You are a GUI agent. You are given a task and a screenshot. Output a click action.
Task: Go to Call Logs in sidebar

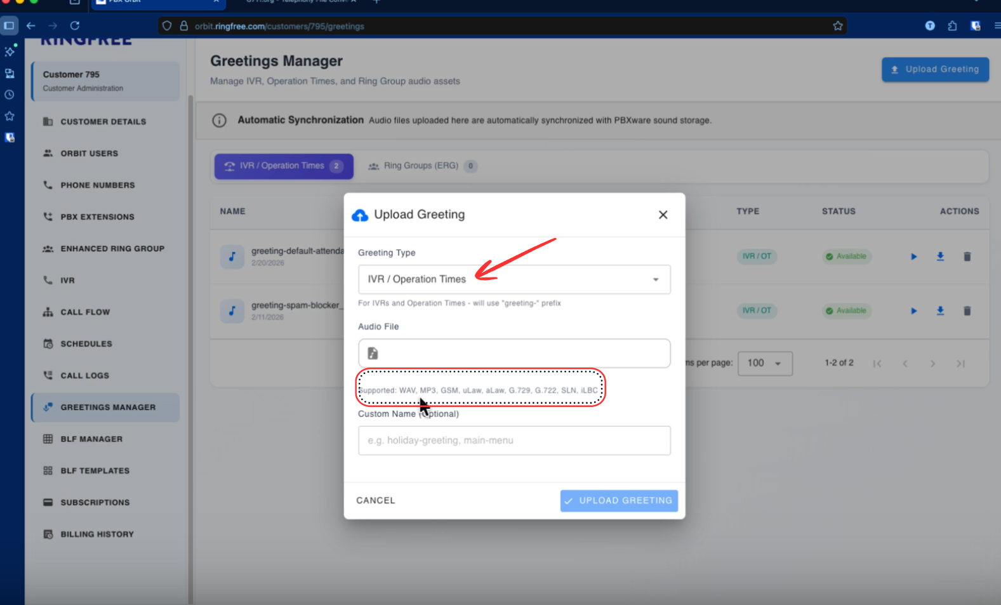pyautogui.click(x=84, y=376)
